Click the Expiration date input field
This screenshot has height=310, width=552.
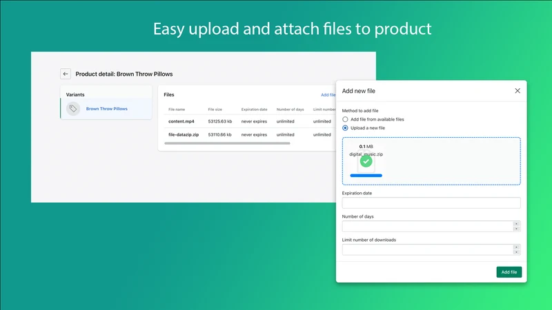pos(431,203)
